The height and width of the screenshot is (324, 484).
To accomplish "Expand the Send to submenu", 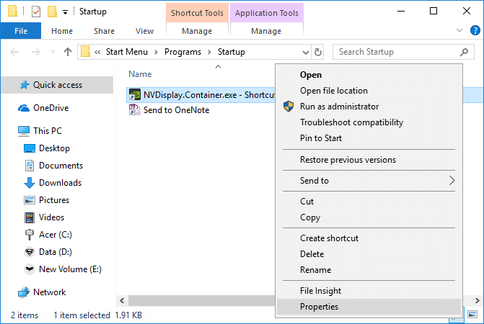I will click(452, 181).
